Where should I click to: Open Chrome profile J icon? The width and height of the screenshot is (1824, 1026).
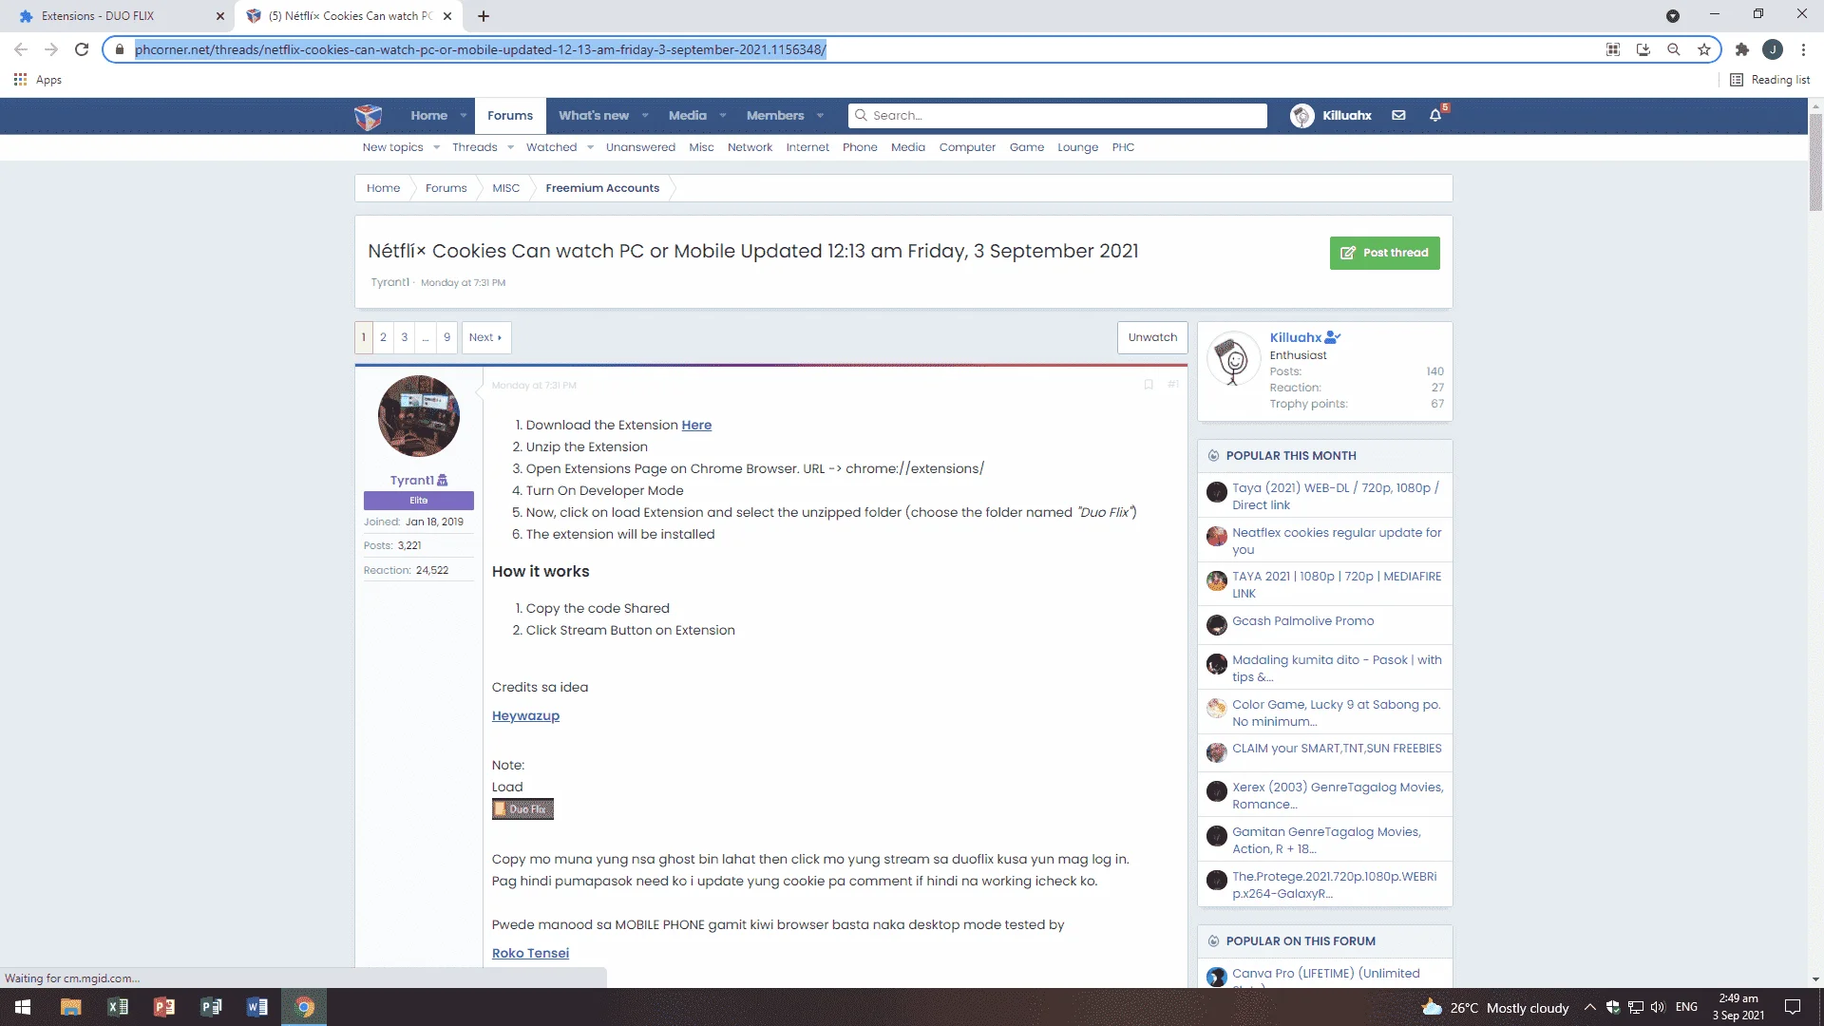(x=1773, y=49)
